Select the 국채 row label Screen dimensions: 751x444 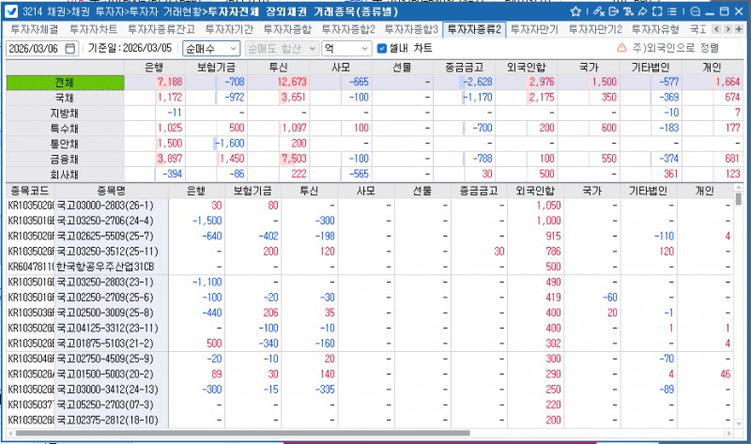pos(65,98)
